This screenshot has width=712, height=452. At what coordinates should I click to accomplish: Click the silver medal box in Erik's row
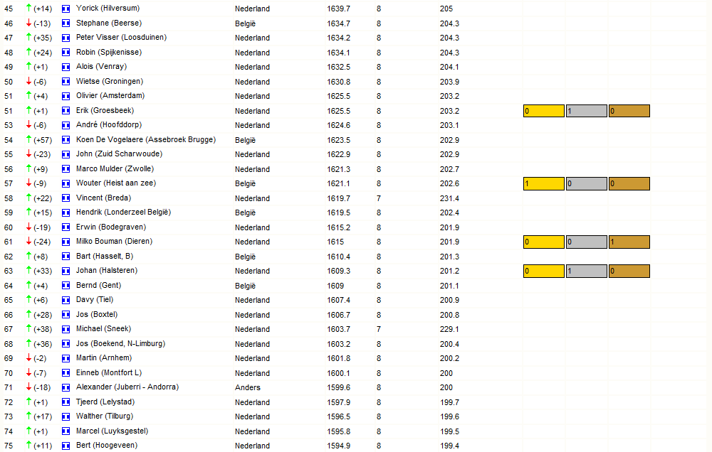586,111
